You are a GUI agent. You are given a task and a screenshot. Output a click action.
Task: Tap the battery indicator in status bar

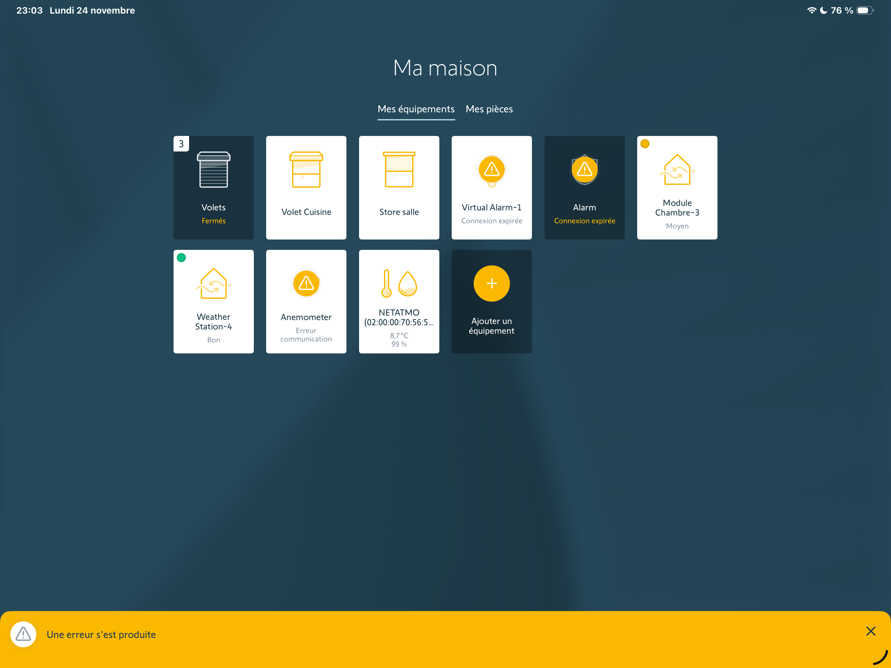tap(864, 10)
